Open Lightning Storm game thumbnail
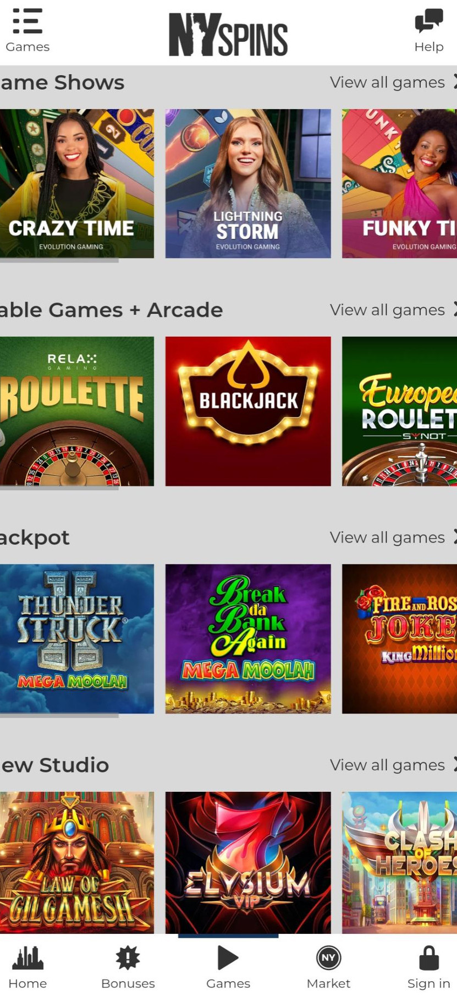 tap(248, 183)
